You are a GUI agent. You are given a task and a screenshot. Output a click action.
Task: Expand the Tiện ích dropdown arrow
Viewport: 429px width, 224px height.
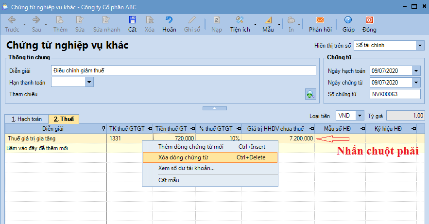[255, 24]
